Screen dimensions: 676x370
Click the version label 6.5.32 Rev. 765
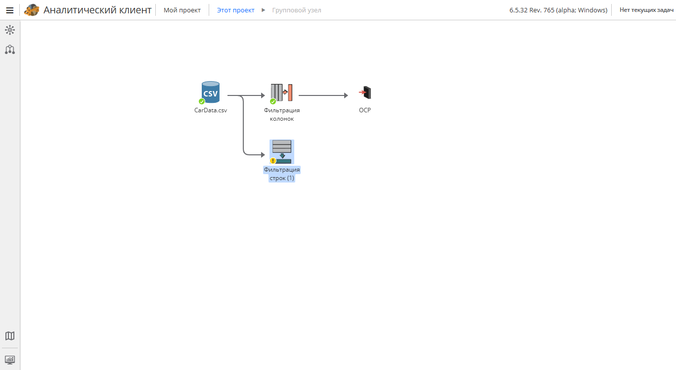point(558,10)
